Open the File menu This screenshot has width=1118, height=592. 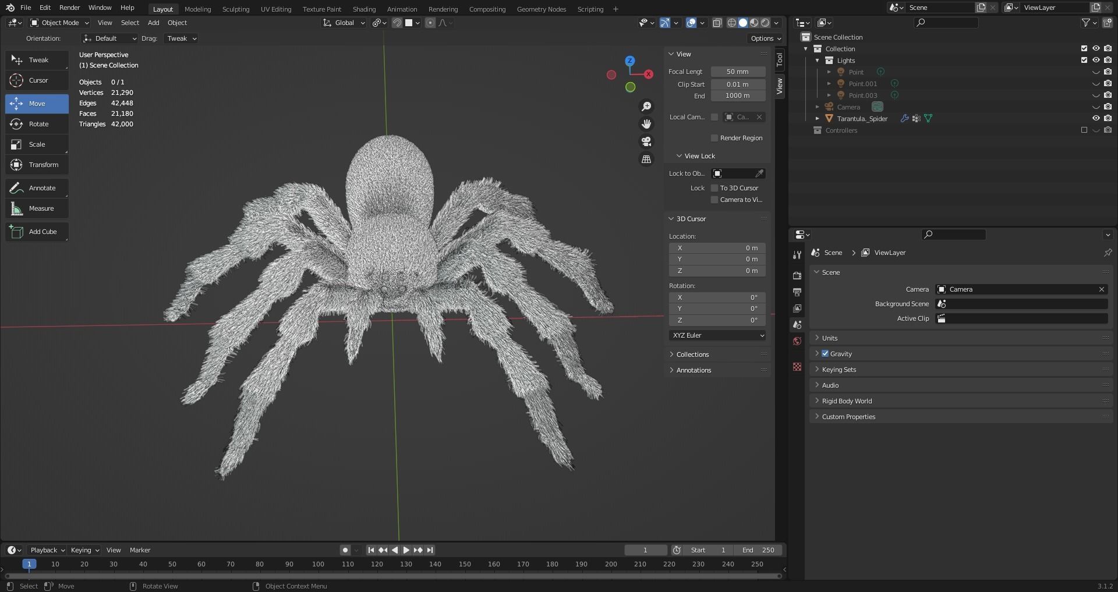(x=26, y=8)
